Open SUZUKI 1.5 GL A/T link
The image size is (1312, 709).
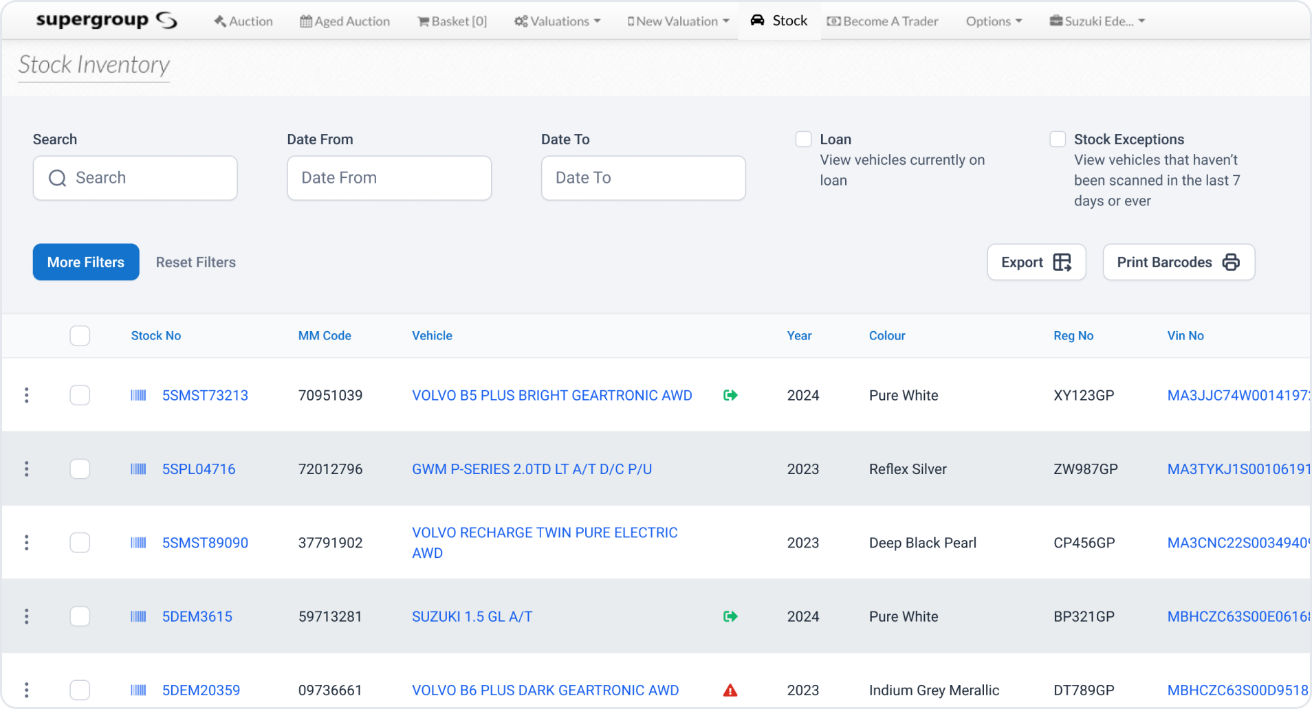472,616
